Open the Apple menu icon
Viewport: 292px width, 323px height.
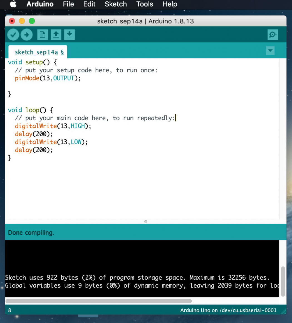13,4
